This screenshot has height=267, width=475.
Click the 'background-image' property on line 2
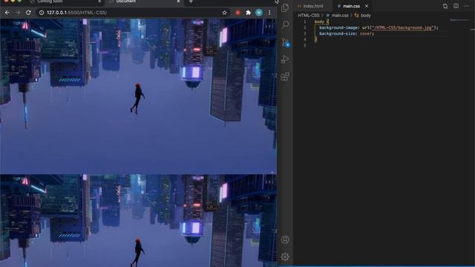click(x=338, y=27)
